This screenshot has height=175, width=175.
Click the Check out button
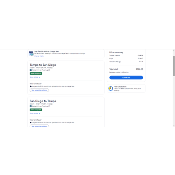click(126, 77)
